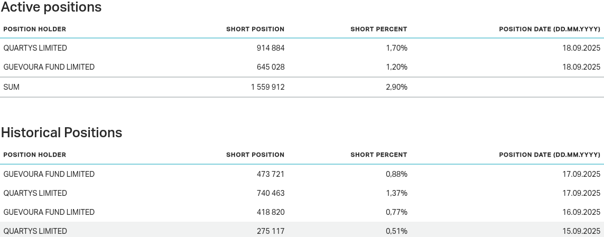
Task: Open the QUARTYS LIMITED row dated 15.09.2025
Action: click(35, 231)
